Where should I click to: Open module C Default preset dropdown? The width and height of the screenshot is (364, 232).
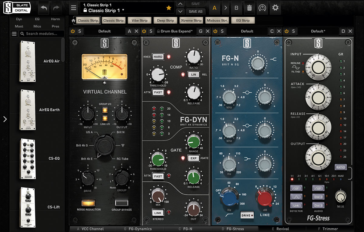[247, 31]
